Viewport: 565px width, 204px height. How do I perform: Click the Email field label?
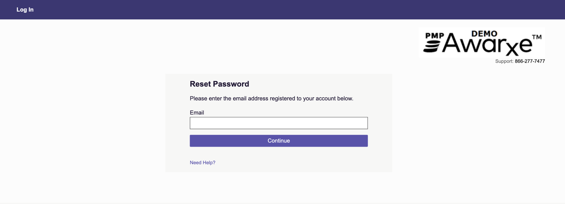tap(197, 112)
